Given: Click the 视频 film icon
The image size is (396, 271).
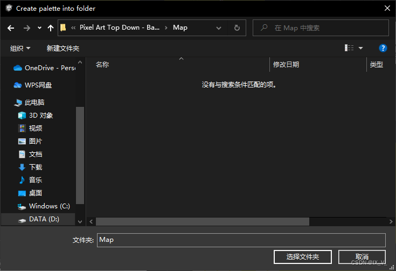Looking at the screenshot, I should point(22,128).
